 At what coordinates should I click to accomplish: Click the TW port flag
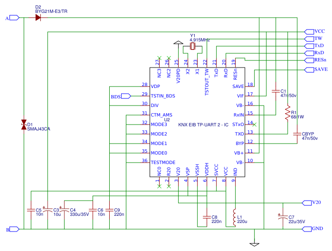click(309, 39)
